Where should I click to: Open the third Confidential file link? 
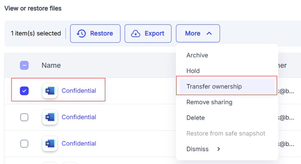tap(79, 143)
